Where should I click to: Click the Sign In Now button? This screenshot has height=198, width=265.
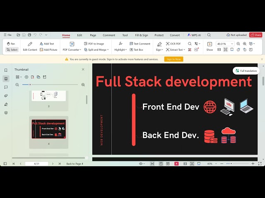173,59
